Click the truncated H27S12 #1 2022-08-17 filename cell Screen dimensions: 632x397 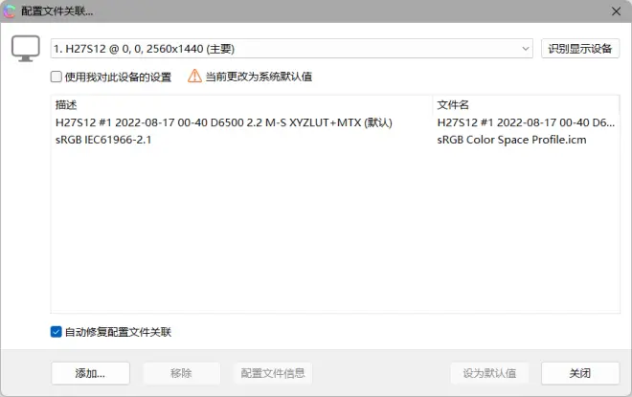526,122
